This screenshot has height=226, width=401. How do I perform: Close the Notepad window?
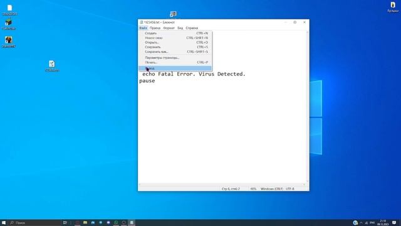point(305,23)
